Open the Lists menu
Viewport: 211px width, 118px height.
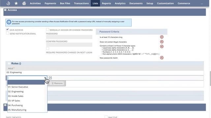point(95,3)
